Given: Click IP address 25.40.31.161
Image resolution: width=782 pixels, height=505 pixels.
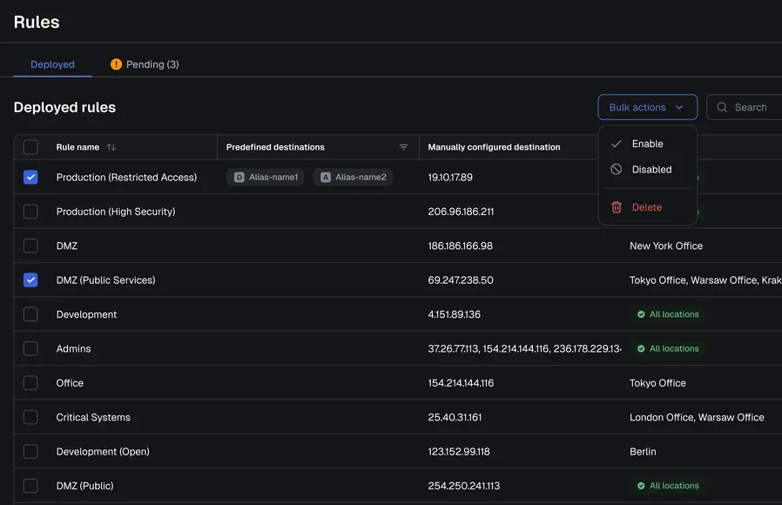Looking at the screenshot, I should click(455, 417).
